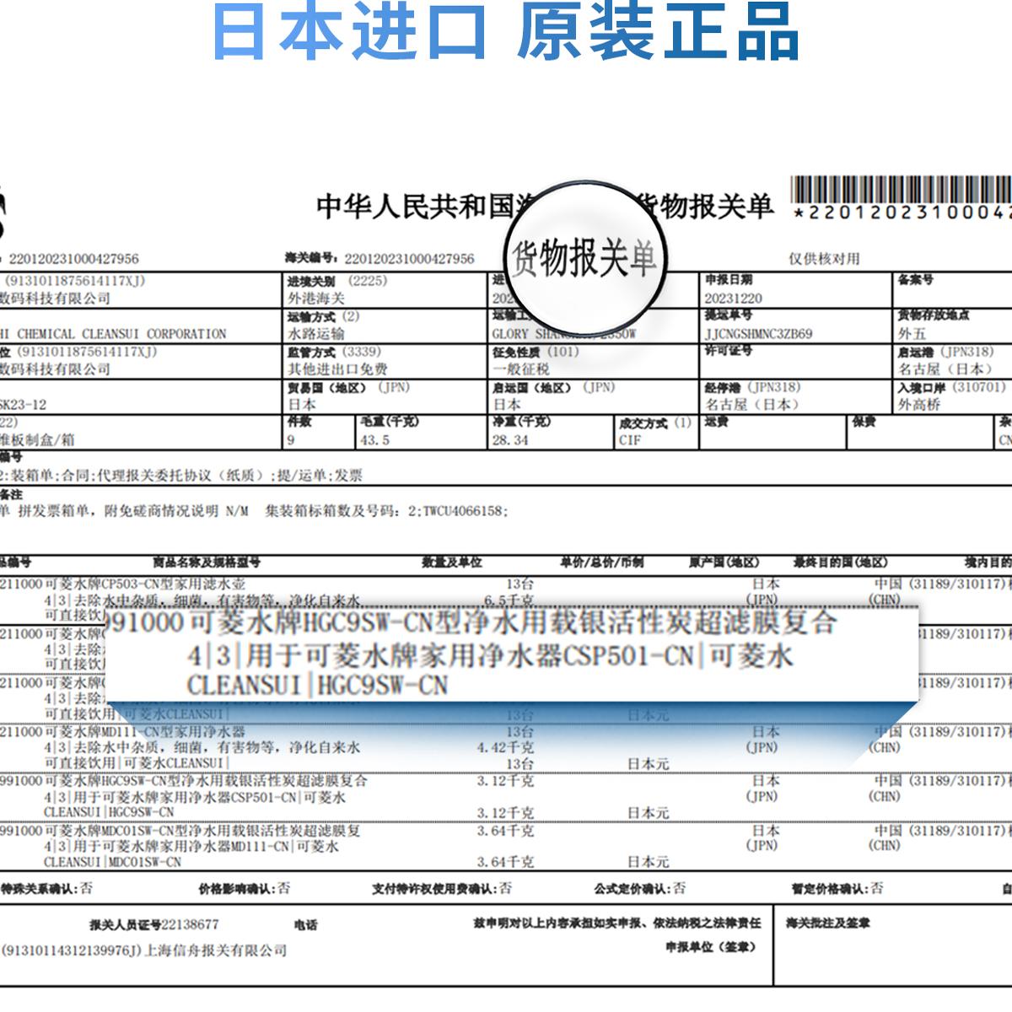
Task: Click the magnifier circle showing 货物报关单
Action: click(586, 257)
